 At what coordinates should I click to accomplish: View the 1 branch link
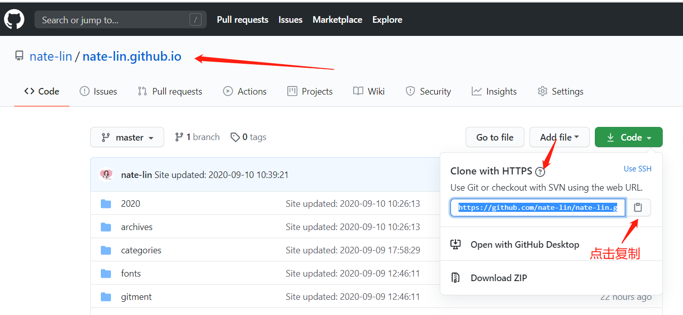tap(197, 137)
